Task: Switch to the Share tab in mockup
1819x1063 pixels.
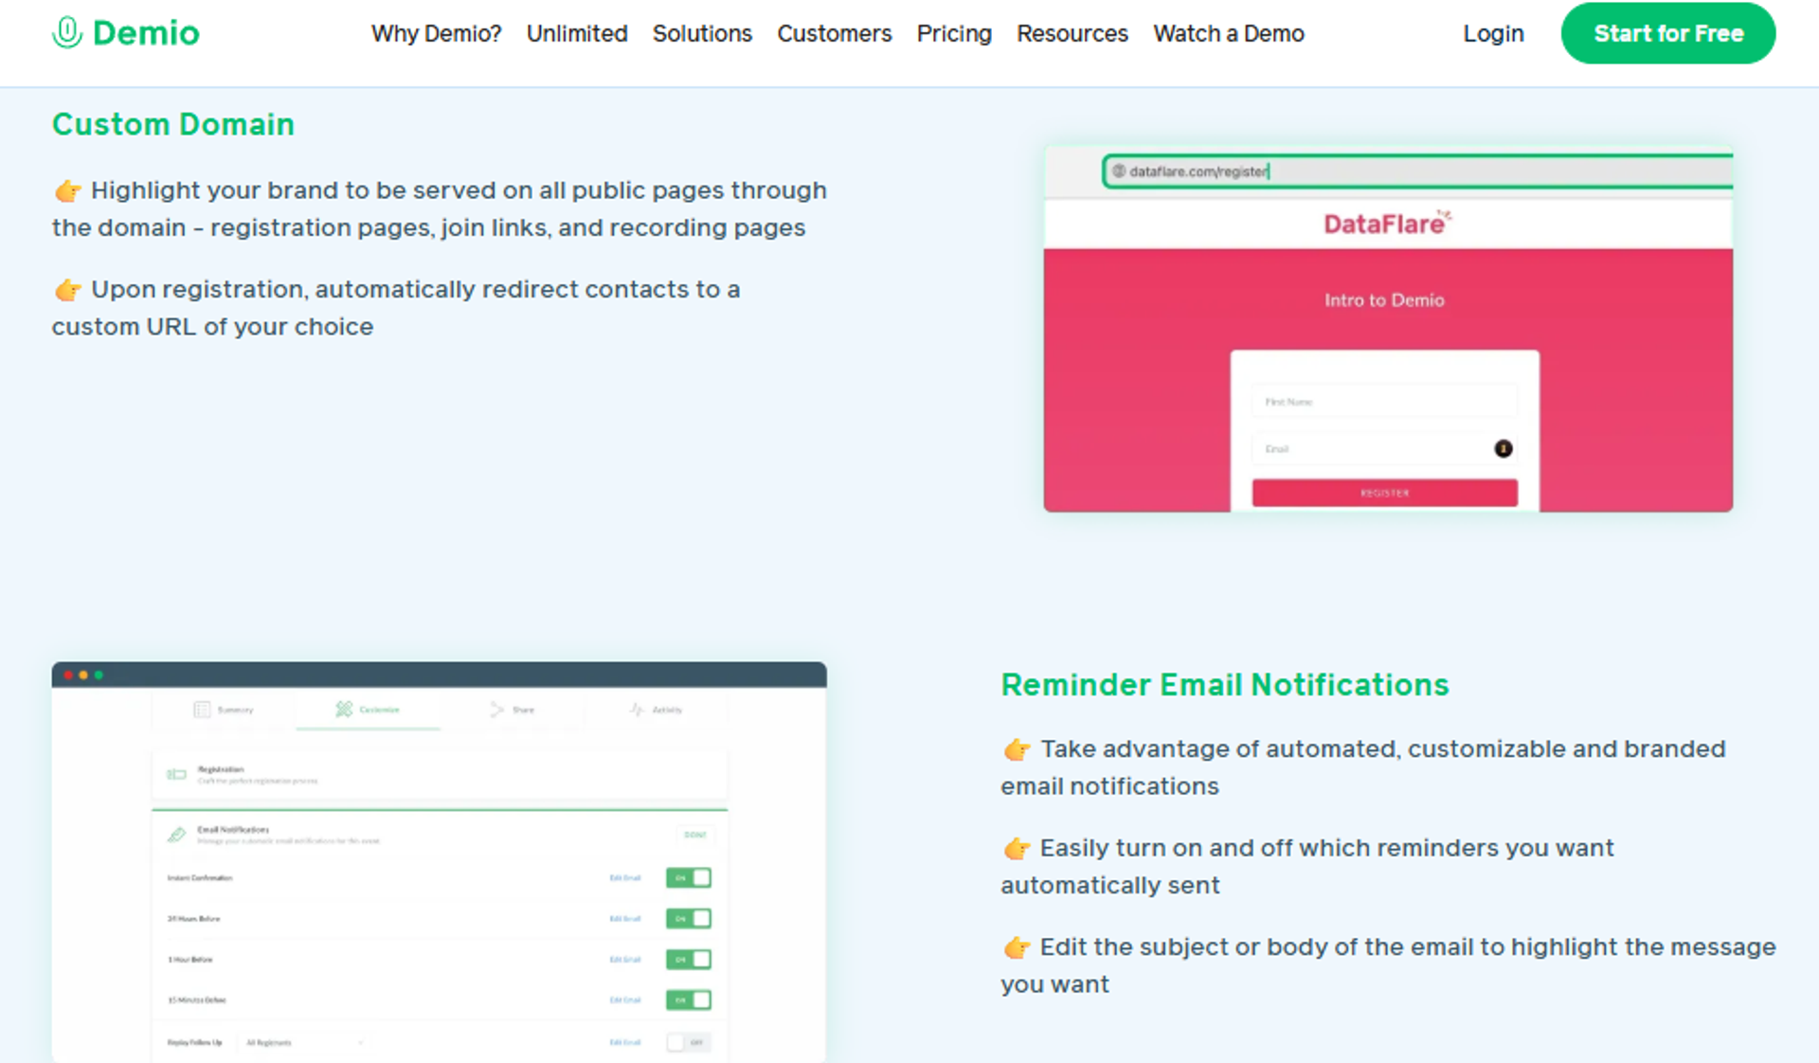Action: pyautogui.click(x=512, y=710)
